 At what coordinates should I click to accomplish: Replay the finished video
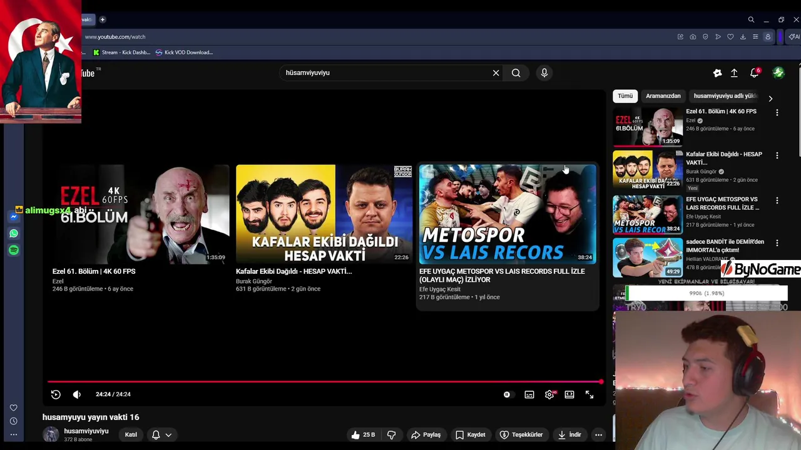56,394
